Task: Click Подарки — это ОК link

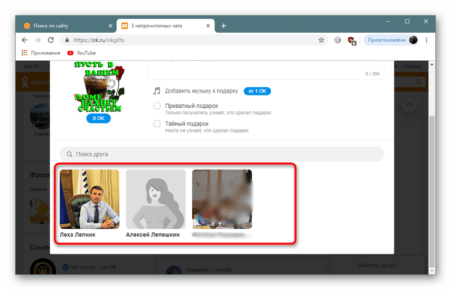Action: click(x=209, y=270)
